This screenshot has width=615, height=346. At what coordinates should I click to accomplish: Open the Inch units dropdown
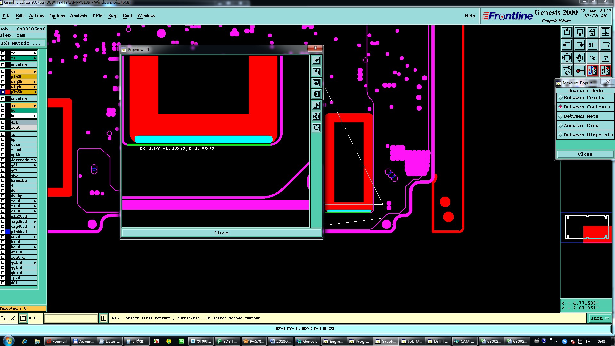click(x=599, y=318)
